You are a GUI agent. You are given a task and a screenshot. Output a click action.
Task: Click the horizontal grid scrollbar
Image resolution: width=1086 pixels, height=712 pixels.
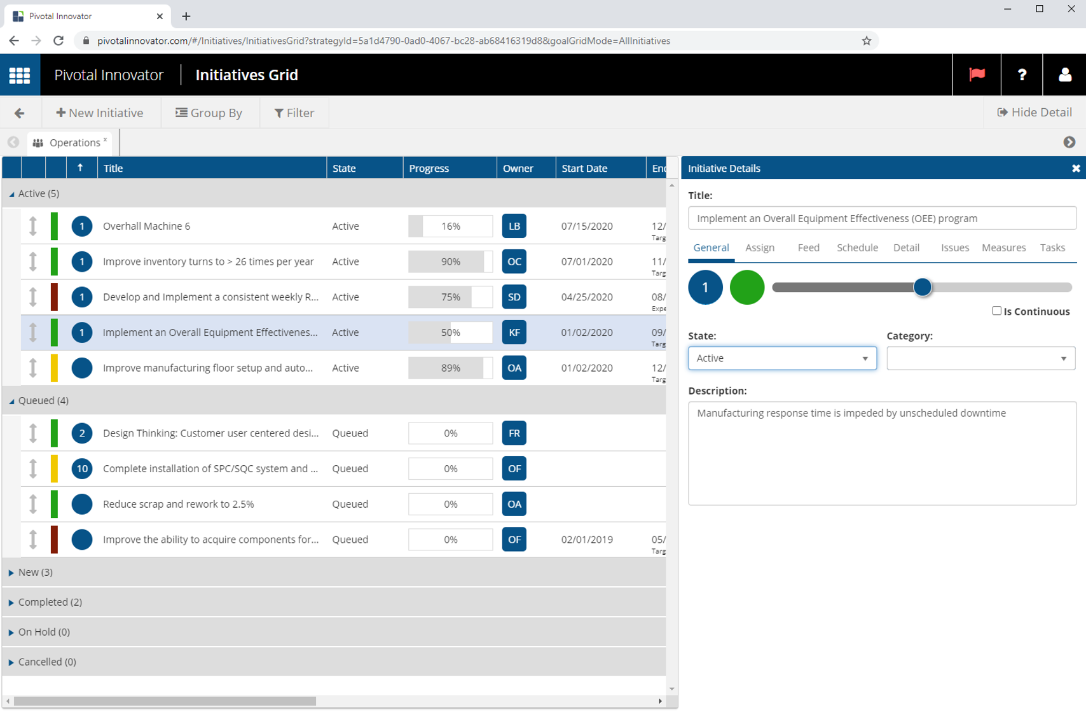(x=165, y=701)
